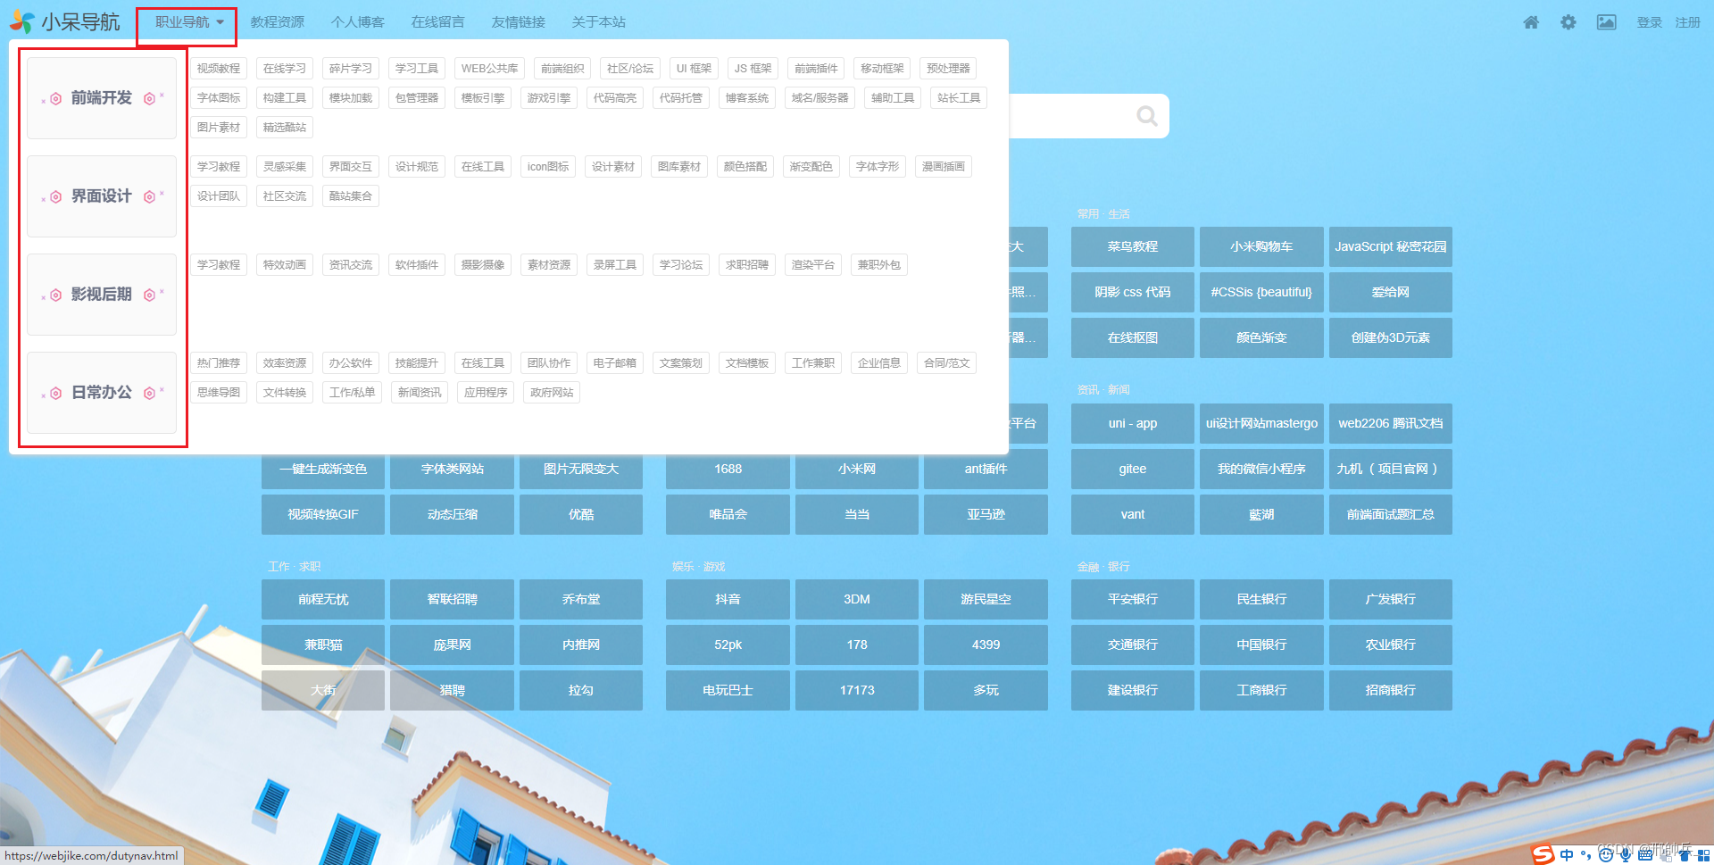Image resolution: width=1714 pixels, height=865 pixels.
Task: Open the 前程无忧 site tile
Action: [x=323, y=599]
